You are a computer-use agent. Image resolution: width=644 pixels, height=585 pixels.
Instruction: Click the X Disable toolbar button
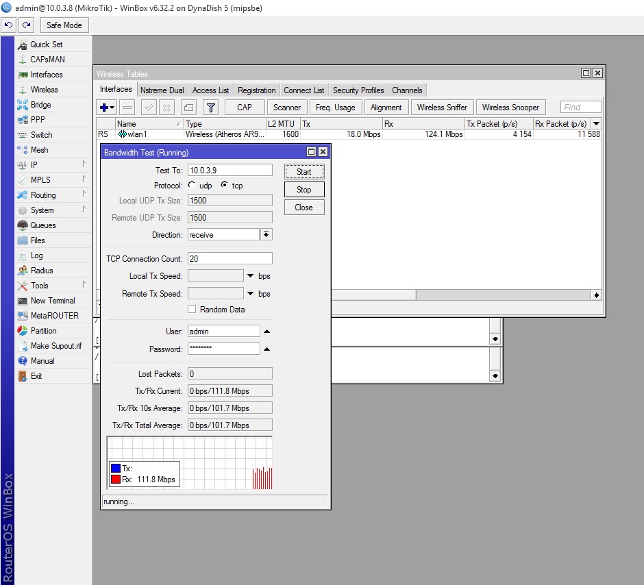[166, 108]
